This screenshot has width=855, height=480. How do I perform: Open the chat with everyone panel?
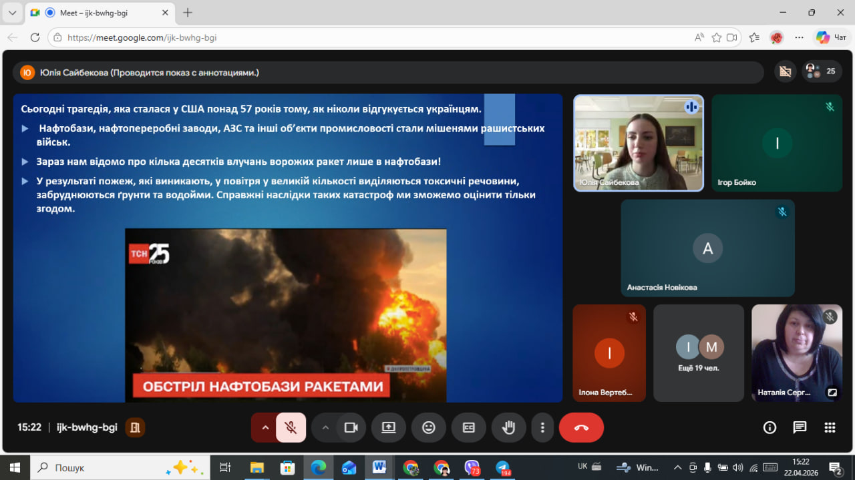tap(800, 428)
